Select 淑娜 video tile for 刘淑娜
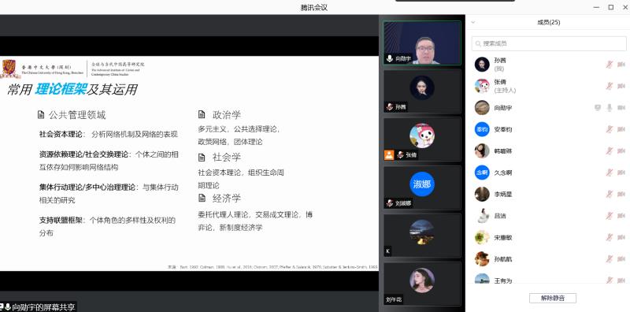Viewport: 630px width, 312px height. 422,188
